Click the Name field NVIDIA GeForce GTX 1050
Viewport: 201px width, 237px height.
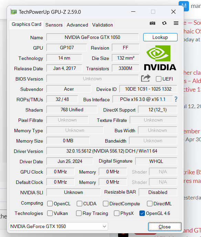(x=93, y=37)
